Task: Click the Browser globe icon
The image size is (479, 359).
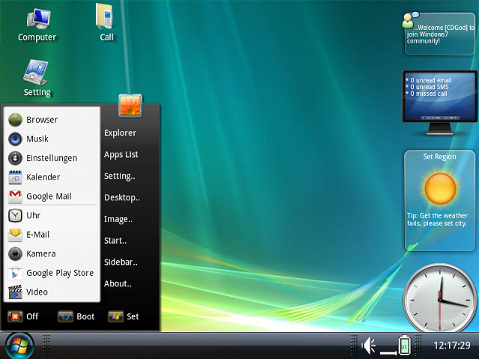Action: pyautogui.click(x=15, y=120)
